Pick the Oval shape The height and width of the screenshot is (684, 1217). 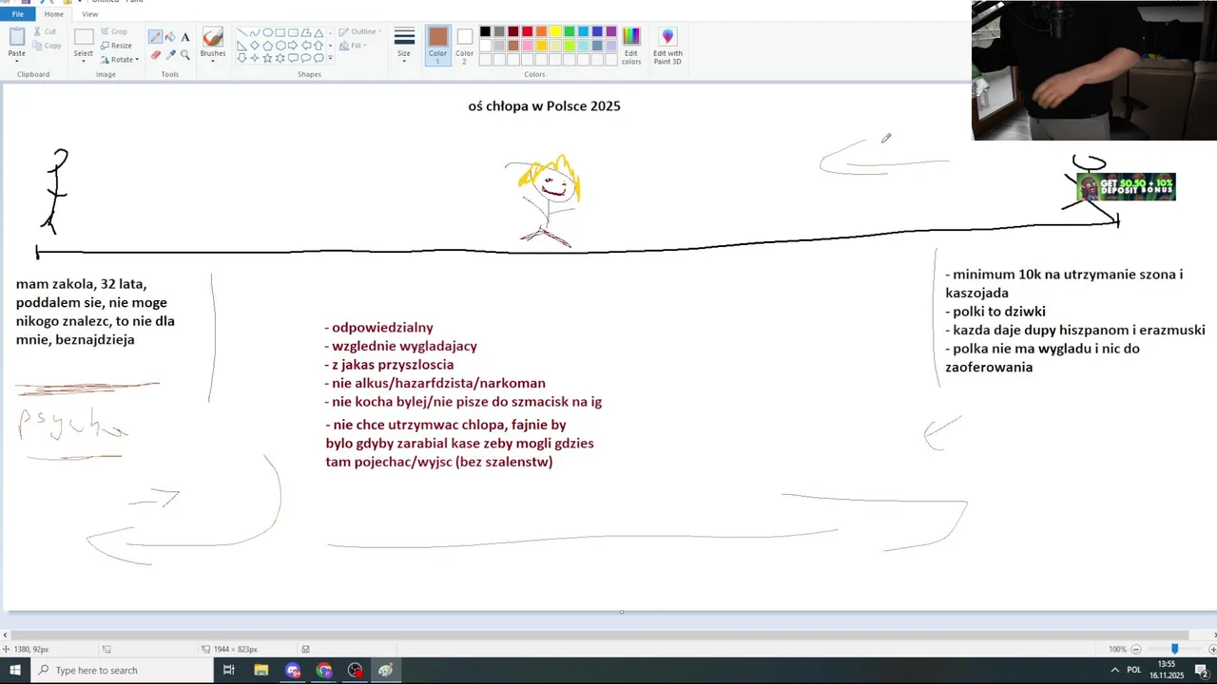(267, 32)
